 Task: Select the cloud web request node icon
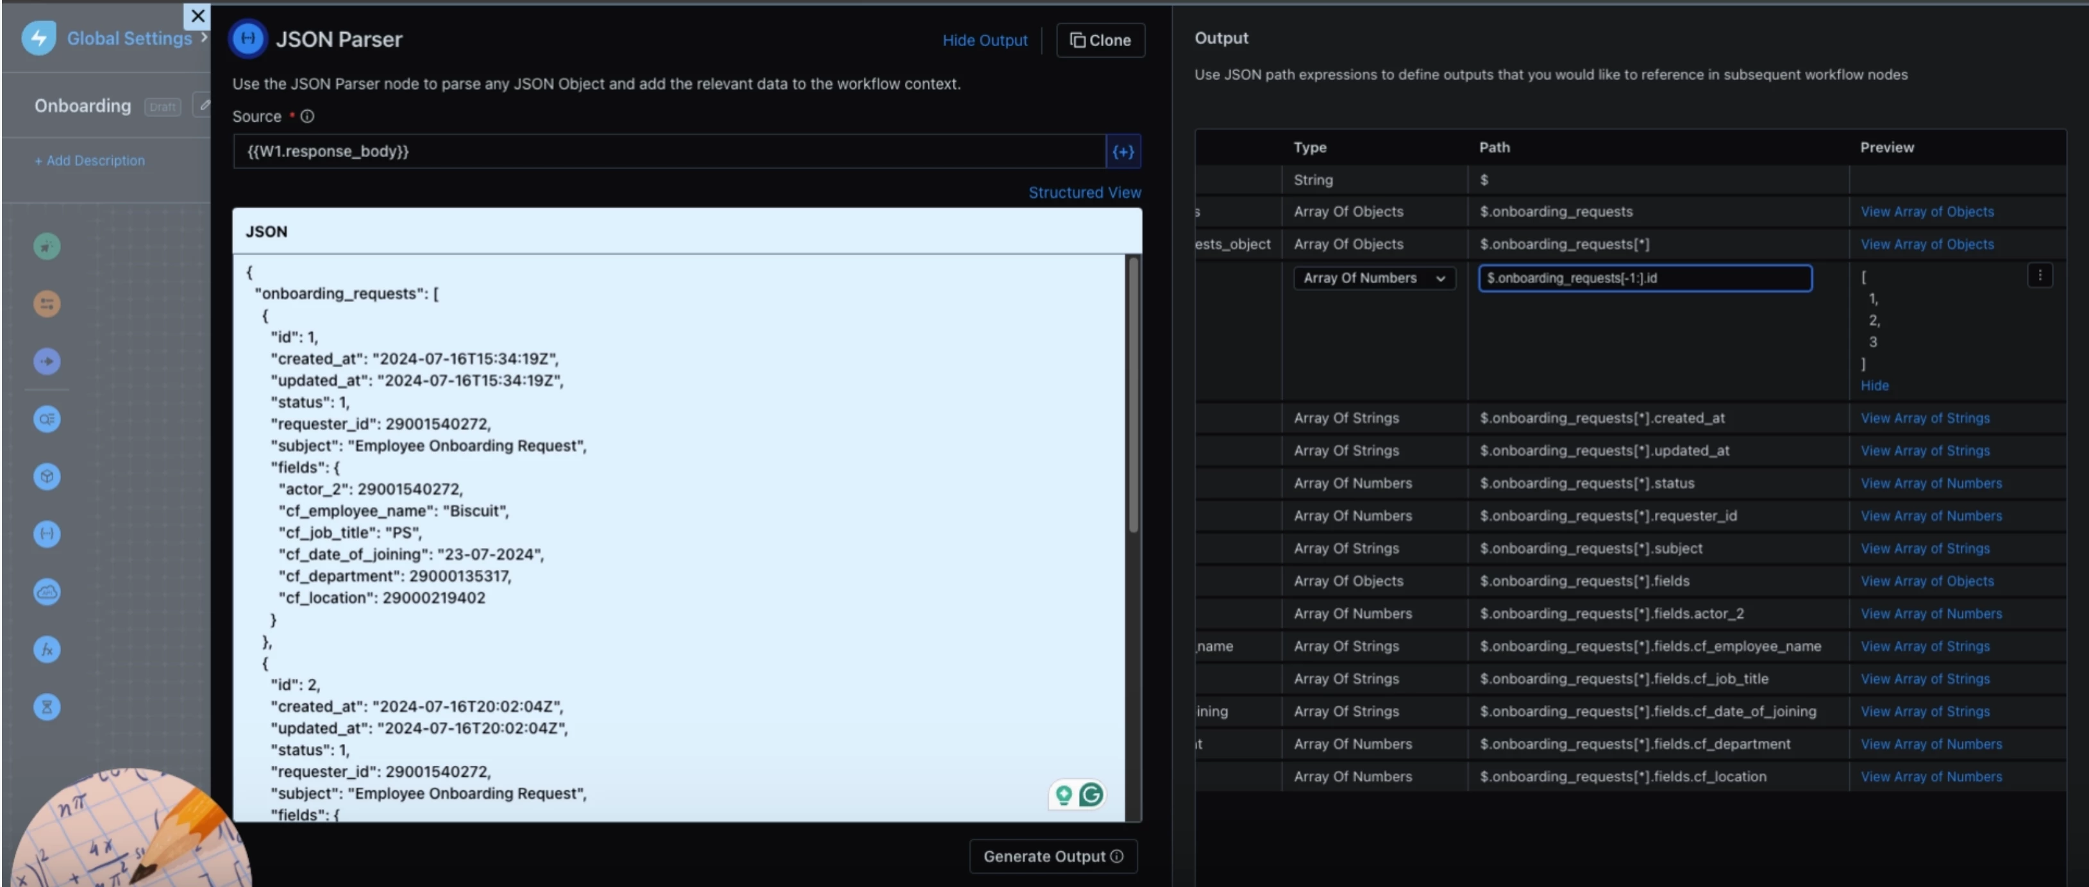click(x=47, y=592)
